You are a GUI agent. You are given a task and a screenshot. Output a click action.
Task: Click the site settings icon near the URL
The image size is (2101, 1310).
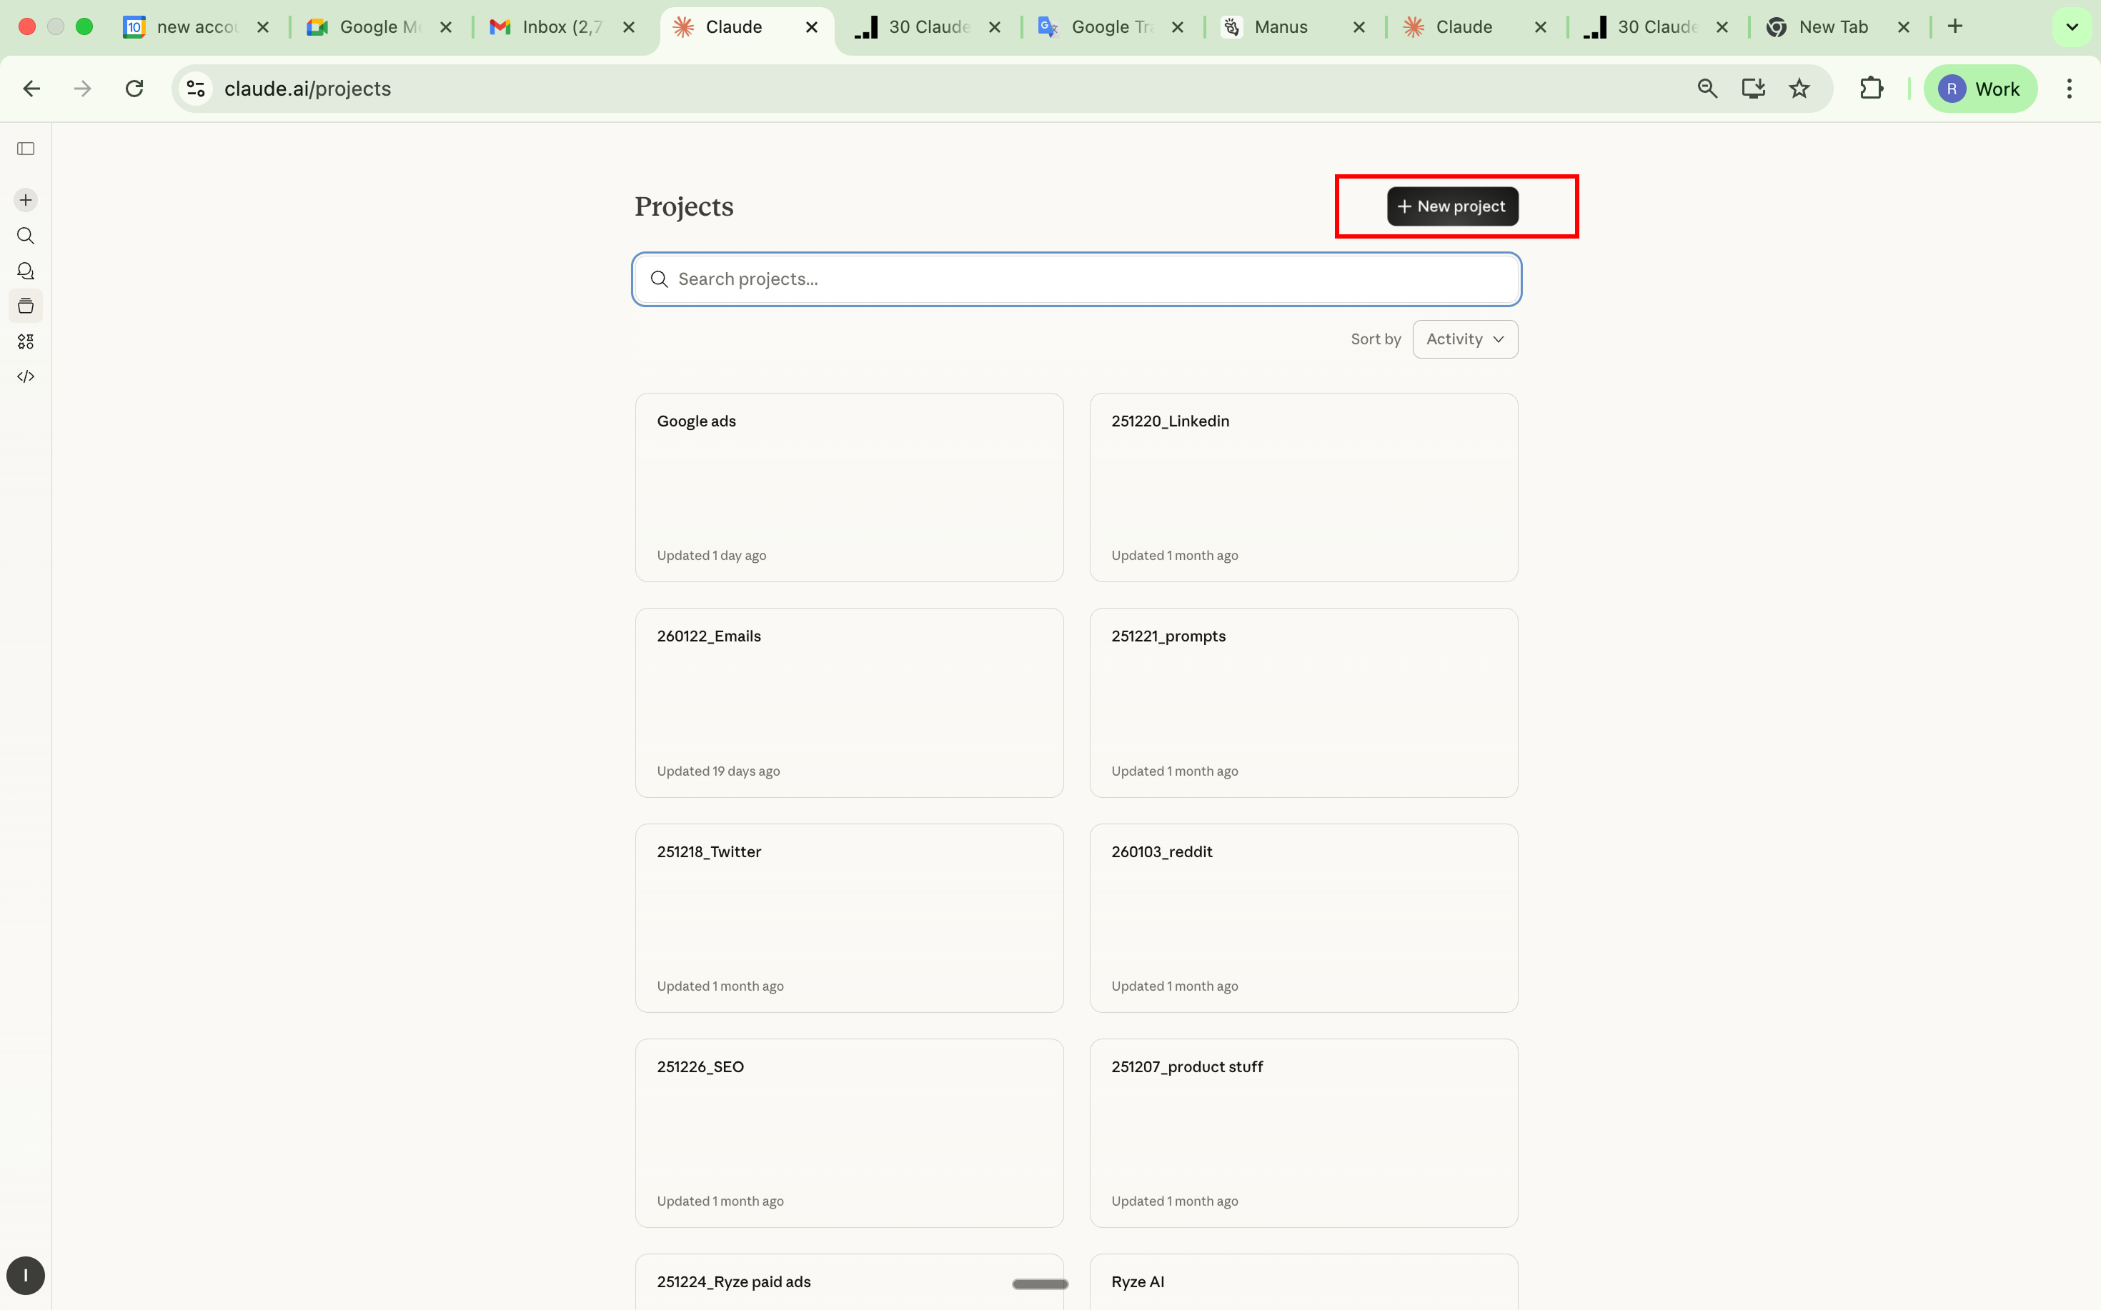point(194,88)
